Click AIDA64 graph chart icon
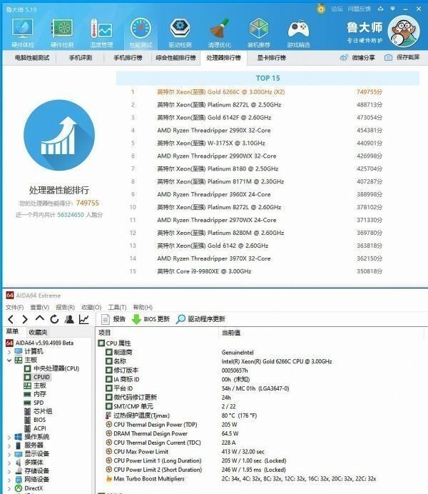Viewport: 428px width, 494px height. point(83,319)
